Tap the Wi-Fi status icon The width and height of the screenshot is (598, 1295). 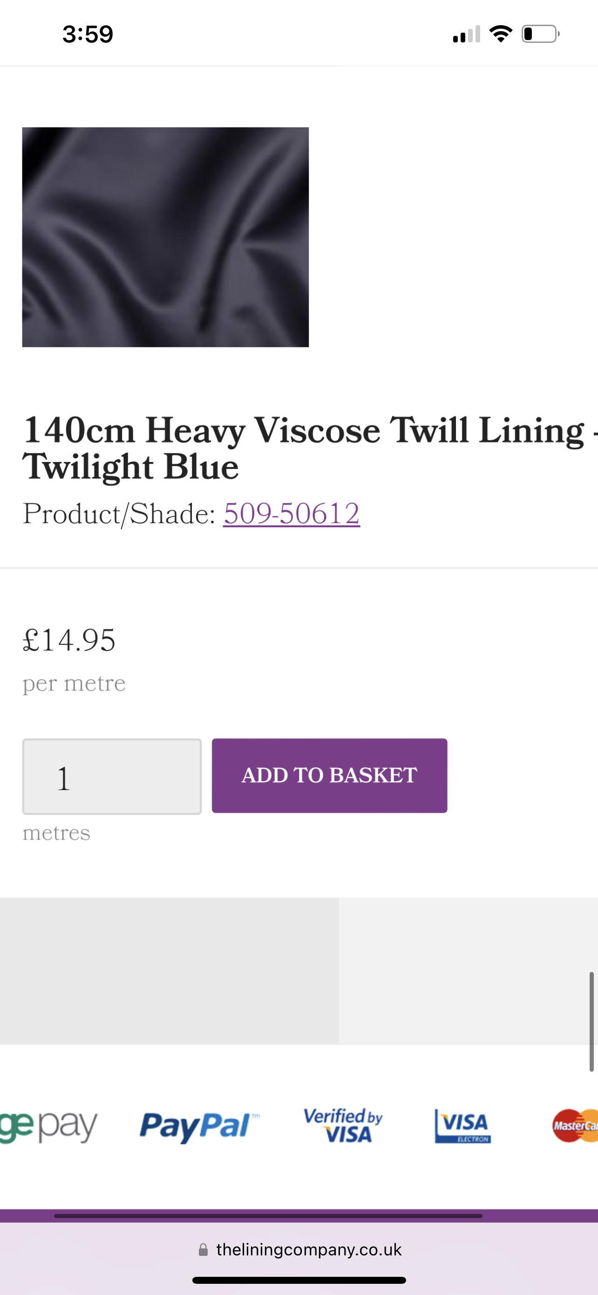point(501,34)
